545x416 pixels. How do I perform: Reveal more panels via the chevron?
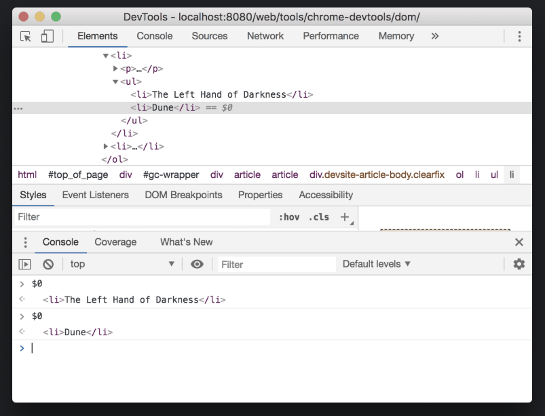pyautogui.click(x=435, y=36)
